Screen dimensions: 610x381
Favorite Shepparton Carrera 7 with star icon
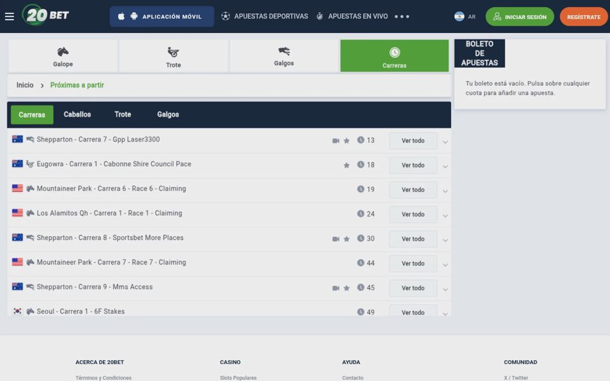[346, 141]
